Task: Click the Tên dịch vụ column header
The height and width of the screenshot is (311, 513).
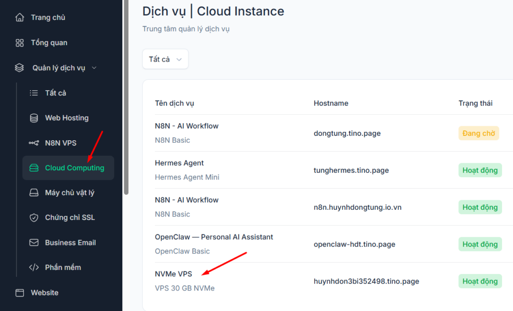Action: pyautogui.click(x=174, y=103)
